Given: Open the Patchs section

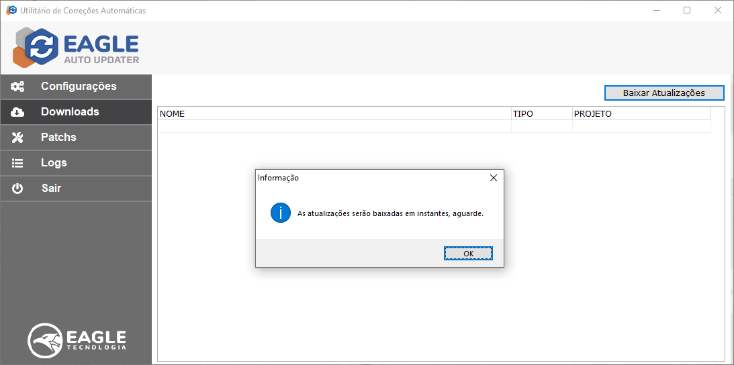Looking at the screenshot, I should pyautogui.click(x=76, y=138).
